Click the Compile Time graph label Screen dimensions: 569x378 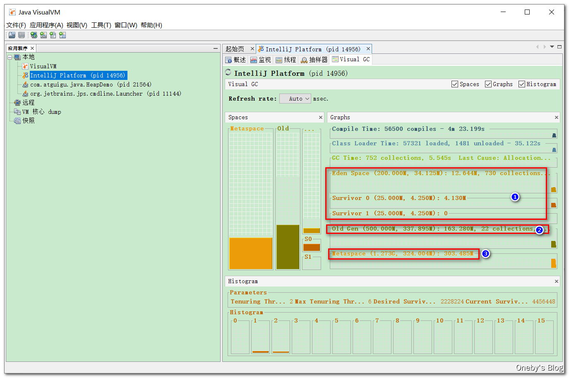coord(408,129)
